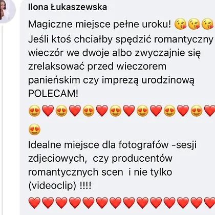Click the vertical reply thread line
The image size is (215, 215).
[2, 119]
